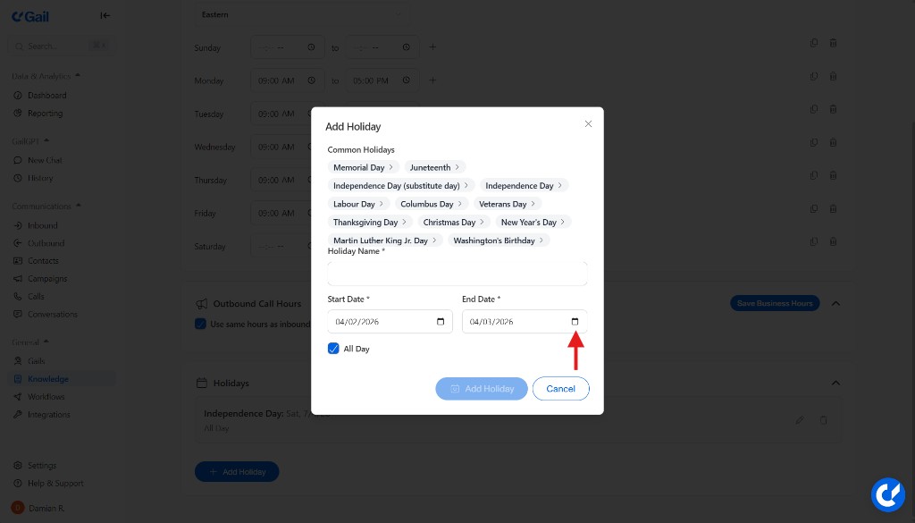Select the Memorial Day holiday chip
Screen dimensions: 915x523
(x=363, y=167)
